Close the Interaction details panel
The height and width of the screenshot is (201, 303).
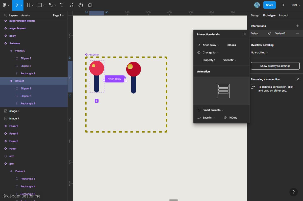click(x=245, y=34)
